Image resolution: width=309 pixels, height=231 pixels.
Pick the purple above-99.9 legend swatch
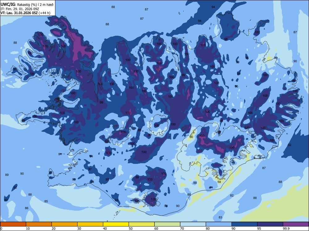point(296,224)
